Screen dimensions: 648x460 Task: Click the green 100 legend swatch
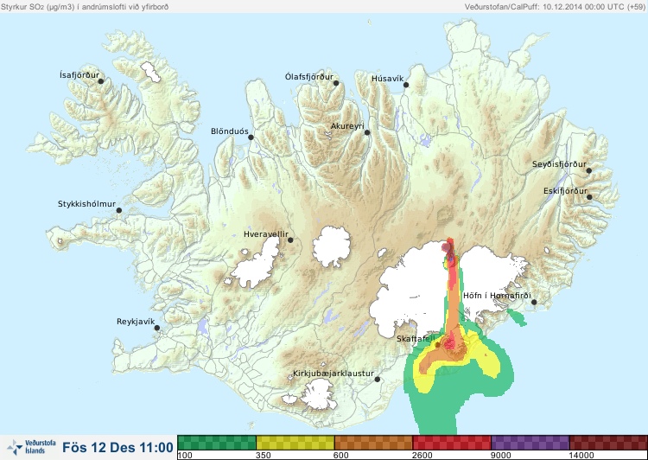coord(217,443)
